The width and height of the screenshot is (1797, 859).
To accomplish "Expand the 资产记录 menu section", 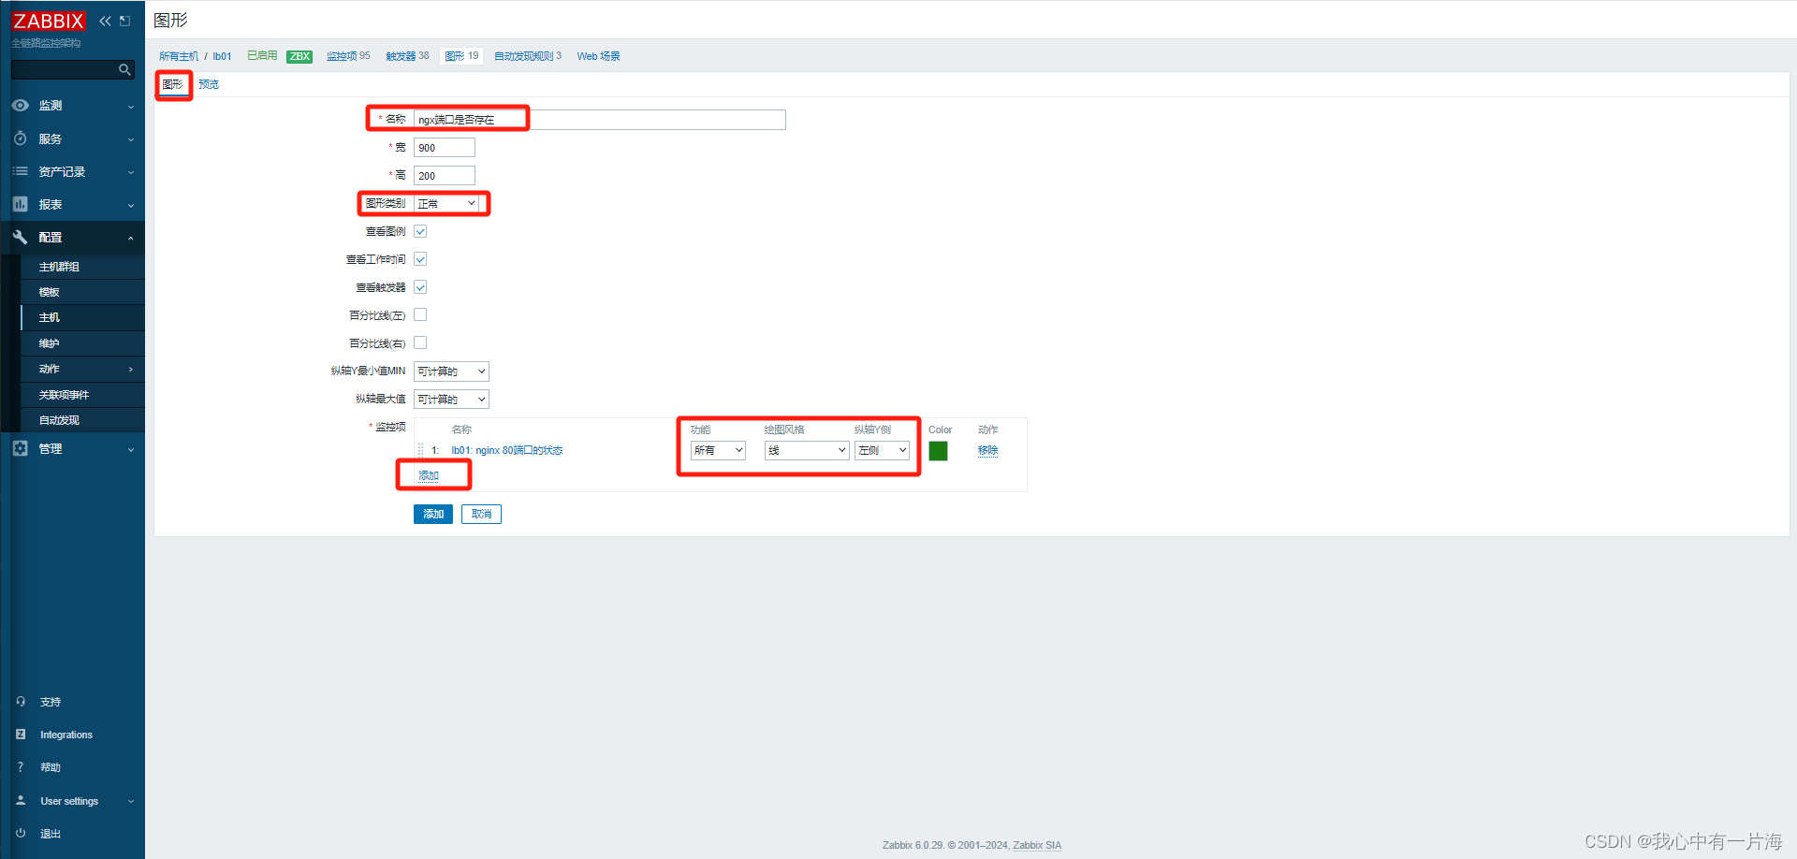I will (x=130, y=172).
